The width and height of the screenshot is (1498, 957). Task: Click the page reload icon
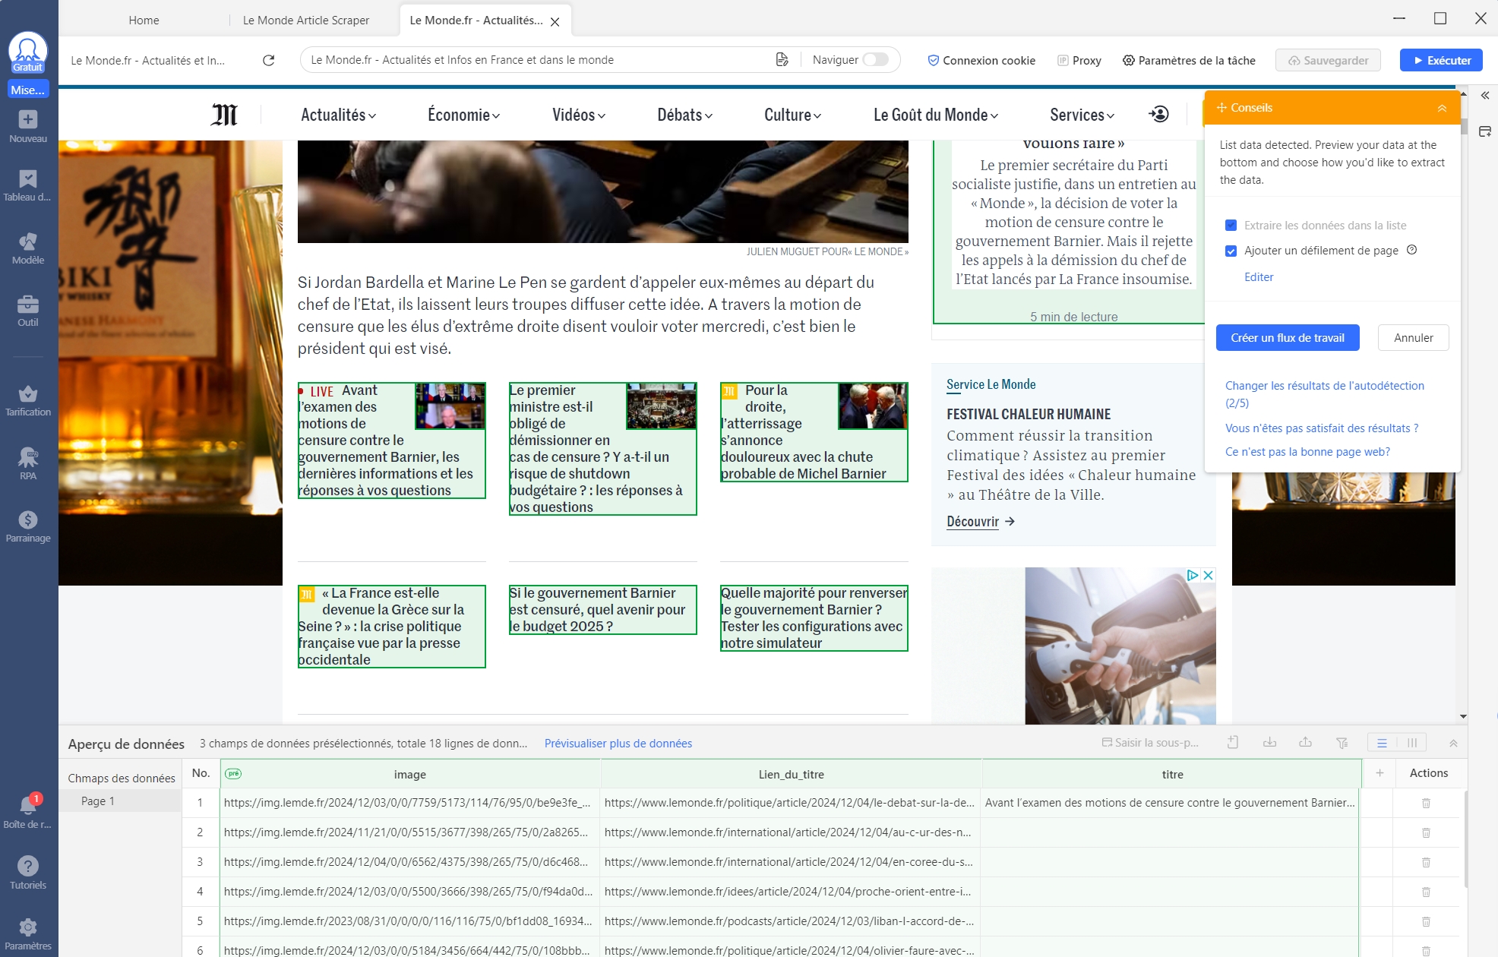coord(268,60)
